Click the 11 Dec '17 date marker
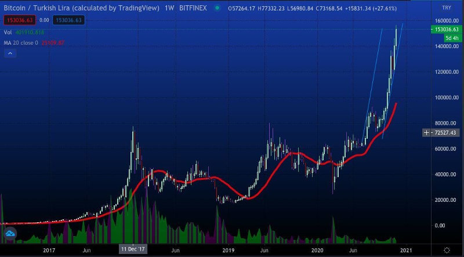 point(133,249)
